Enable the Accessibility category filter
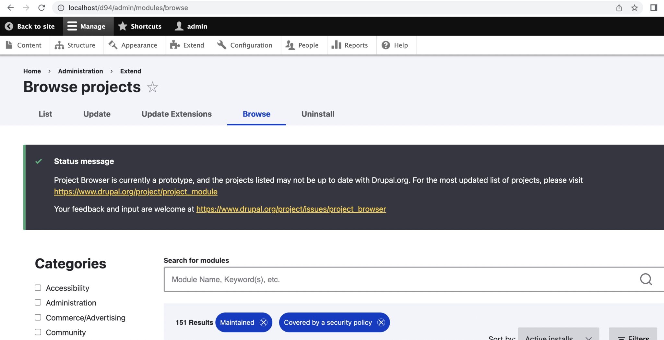 [x=38, y=287]
